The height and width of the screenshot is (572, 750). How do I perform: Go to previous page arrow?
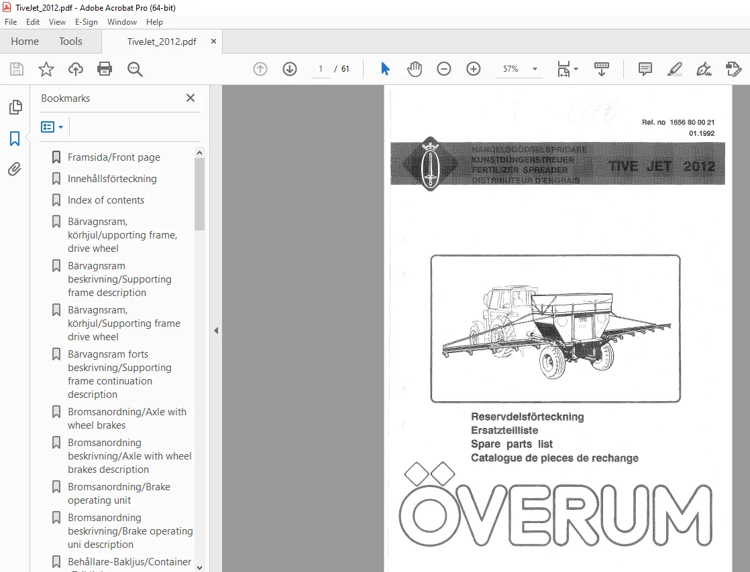tap(260, 69)
